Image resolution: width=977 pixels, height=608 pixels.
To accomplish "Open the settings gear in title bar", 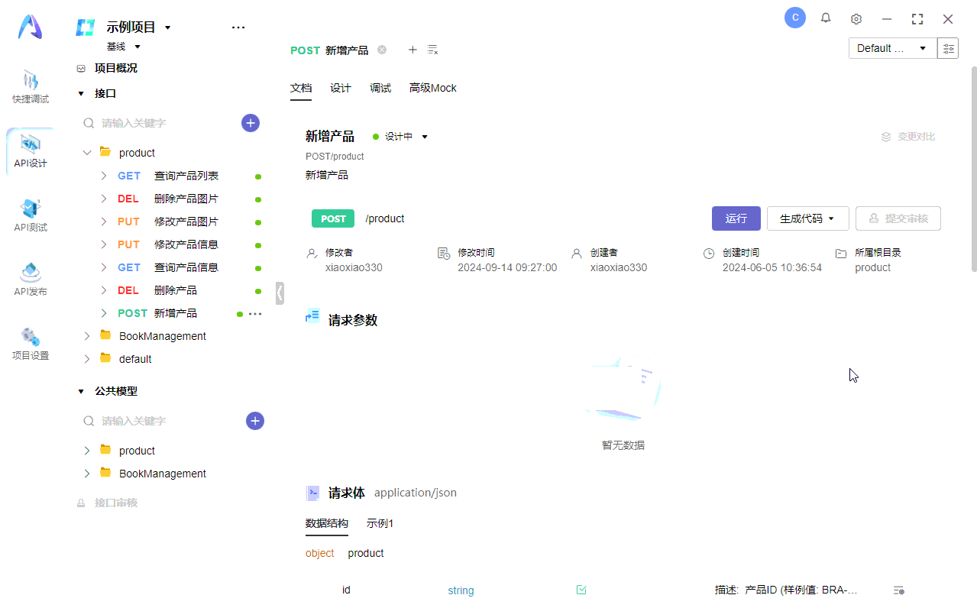I will (856, 18).
